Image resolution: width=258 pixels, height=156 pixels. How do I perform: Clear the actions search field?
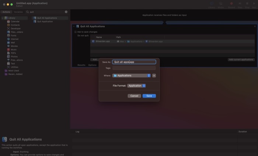(66, 12)
